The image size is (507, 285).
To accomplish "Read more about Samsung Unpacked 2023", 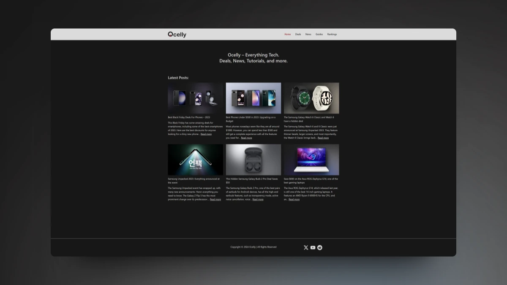I will pos(215,199).
